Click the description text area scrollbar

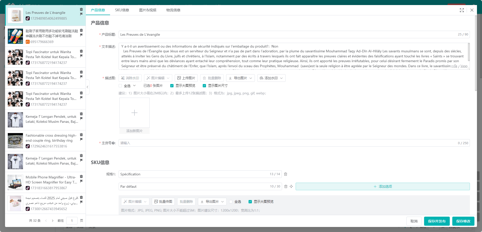tap(469, 52)
